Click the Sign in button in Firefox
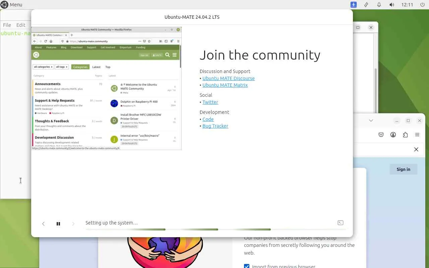 [x=403, y=169]
